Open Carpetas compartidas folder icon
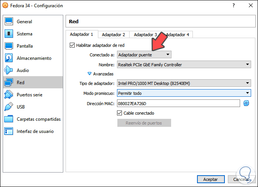This screenshot has width=258, height=187. pos(9,119)
